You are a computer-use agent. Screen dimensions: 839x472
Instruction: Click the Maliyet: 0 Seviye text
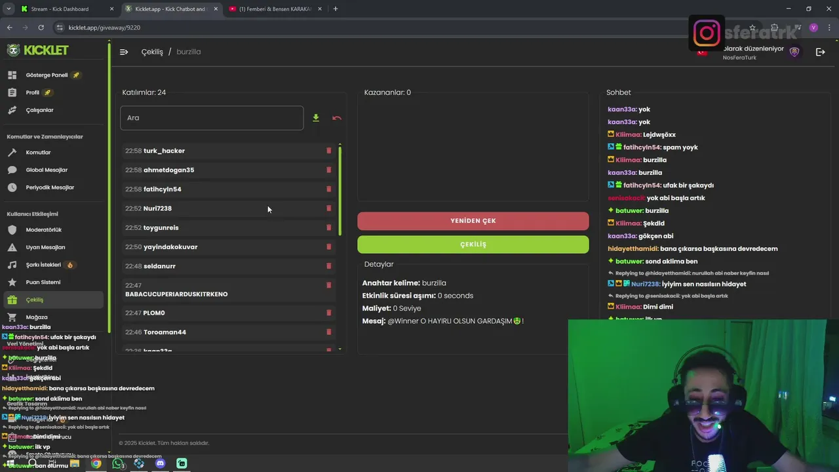(x=391, y=308)
